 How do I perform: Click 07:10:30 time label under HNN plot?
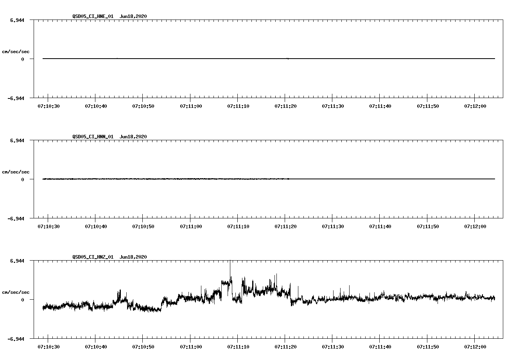(x=48, y=227)
